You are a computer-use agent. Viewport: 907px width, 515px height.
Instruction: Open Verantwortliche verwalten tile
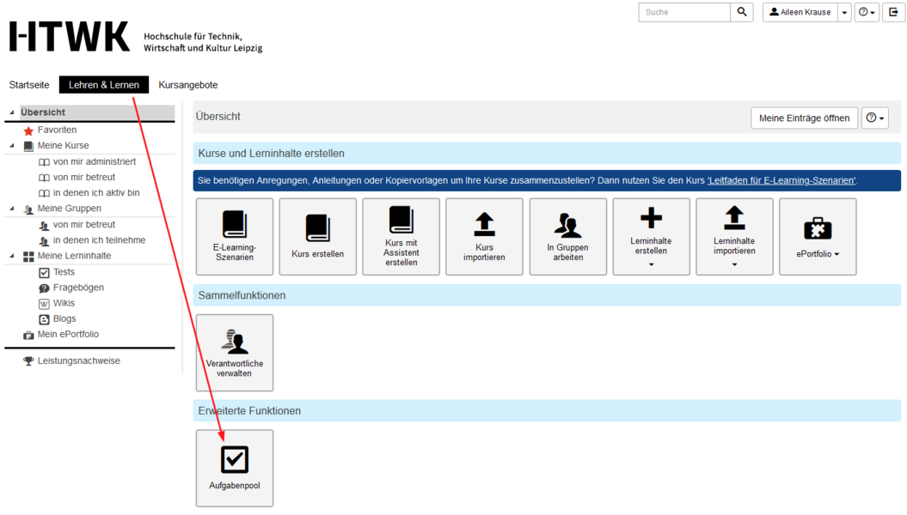click(234, 353)
